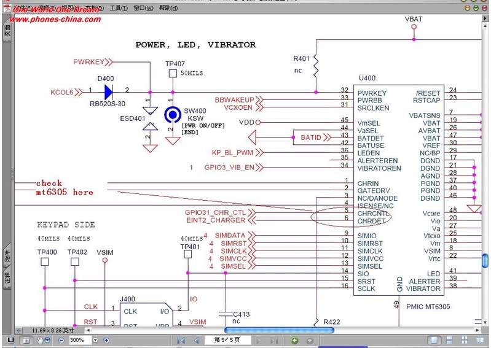Click the leftmost bottom toolbar square icon
Screen dimensions: 491x348
click(10, 340)
